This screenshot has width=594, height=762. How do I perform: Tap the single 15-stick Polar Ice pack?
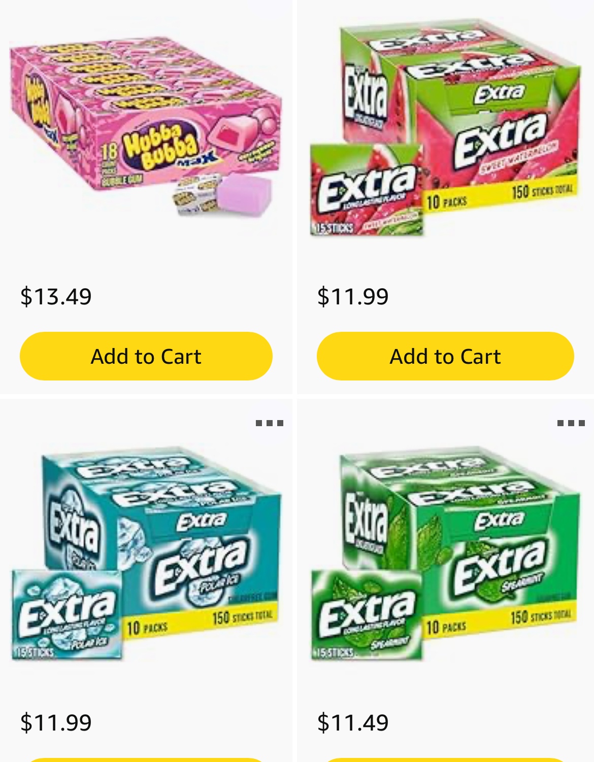[67, 615]
